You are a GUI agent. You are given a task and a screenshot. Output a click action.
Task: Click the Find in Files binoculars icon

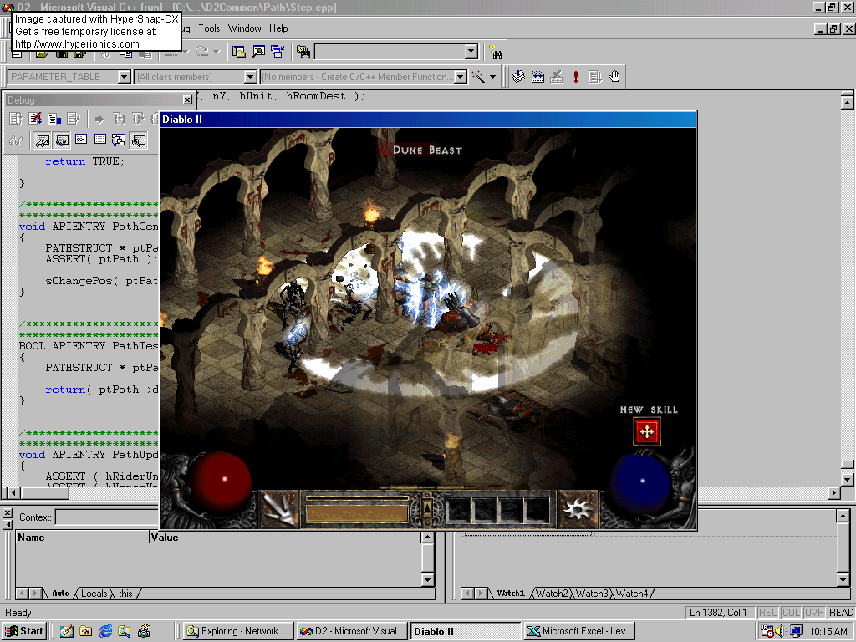pos(303,52)
